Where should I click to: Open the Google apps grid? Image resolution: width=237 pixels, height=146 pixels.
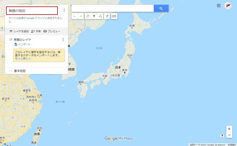click(219, 6)
